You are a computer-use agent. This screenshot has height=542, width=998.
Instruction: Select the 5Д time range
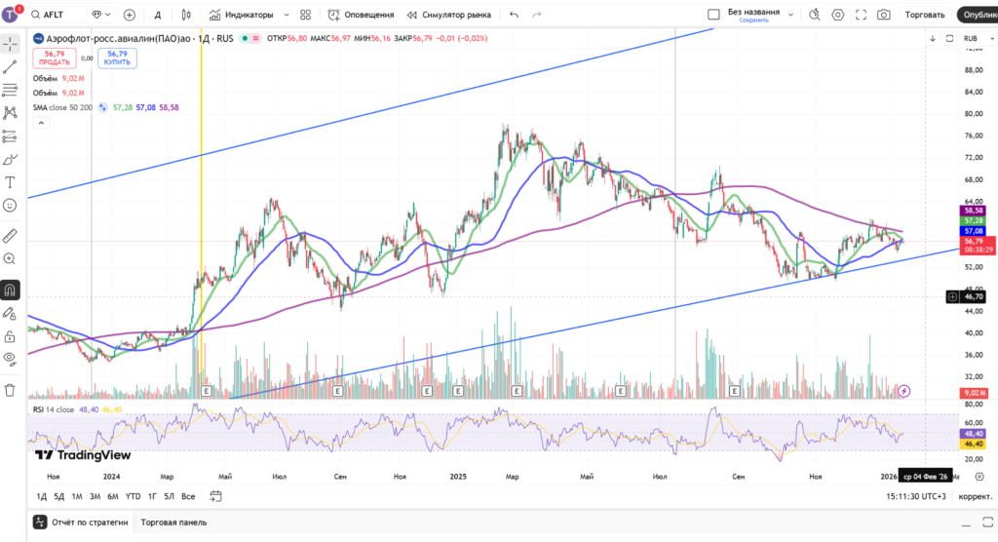(x=59, y=496)
